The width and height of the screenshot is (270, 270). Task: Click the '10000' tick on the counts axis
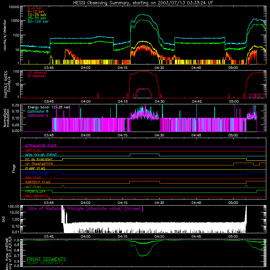pyautogui.click(x=14, y=7)
